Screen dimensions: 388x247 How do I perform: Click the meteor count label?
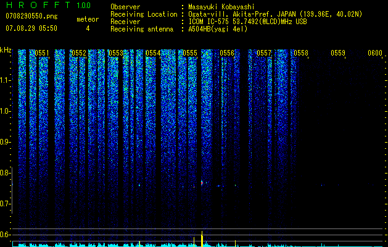[88, 19]
